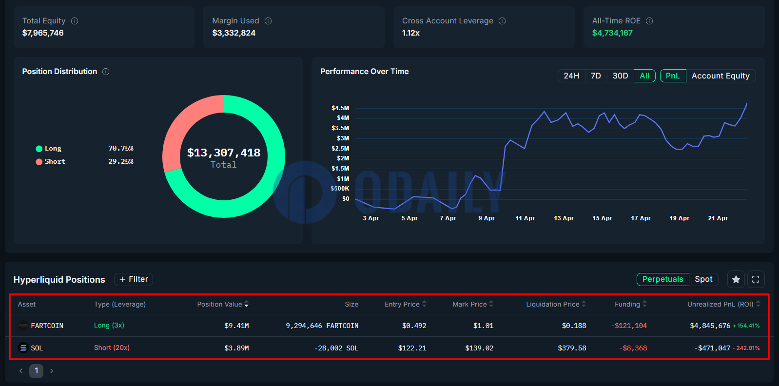Click the $4,845,676 unrealized PnL
This screenshot has height=386, width=779.
710,326
